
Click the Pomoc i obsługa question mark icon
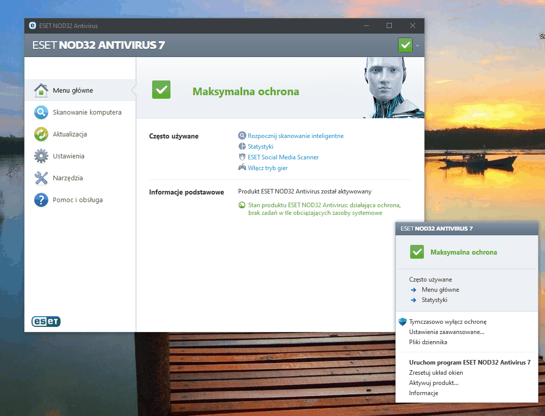point(41,200)
